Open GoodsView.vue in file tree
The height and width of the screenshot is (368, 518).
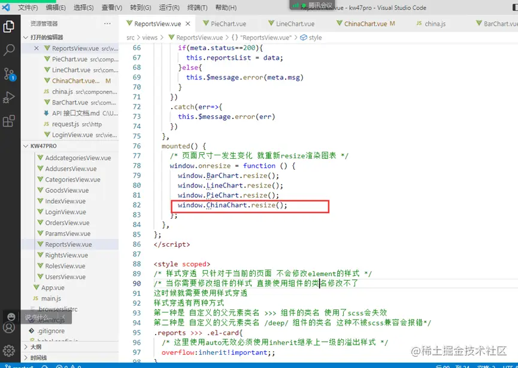[69, 191]
